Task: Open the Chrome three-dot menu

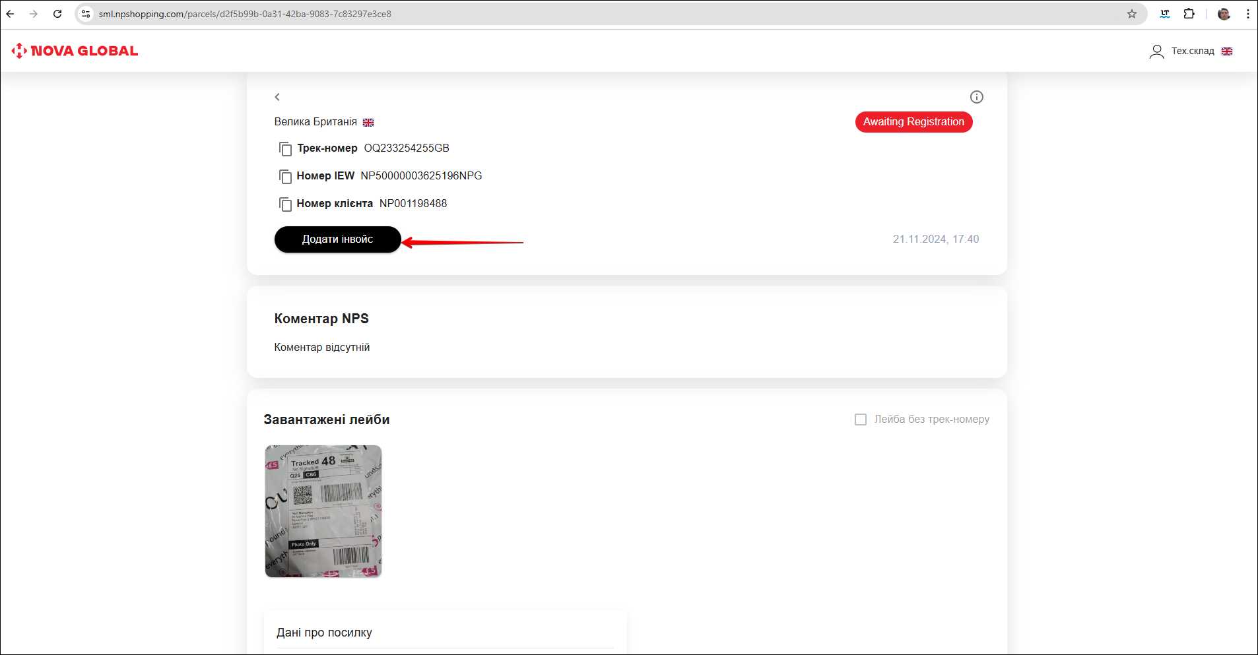Action: point(1247,14)
